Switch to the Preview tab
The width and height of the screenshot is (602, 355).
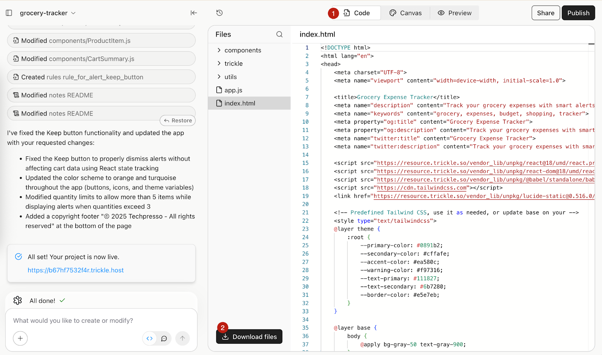pyautogui.click(x=455, y=13)
